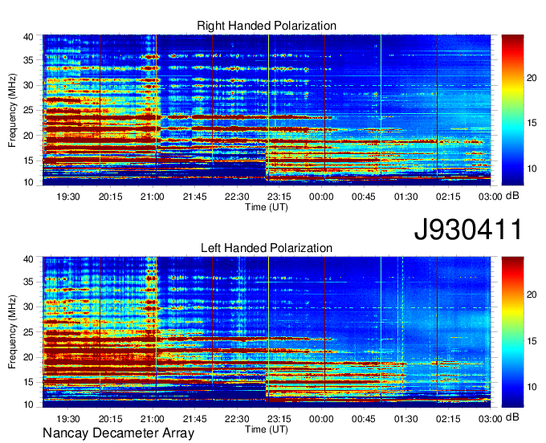Image resolution: width=546 pixels, height=443 pixels.
Task: Click the dB unit label beside bottom colorbar
Action: [x=512, y=417]
